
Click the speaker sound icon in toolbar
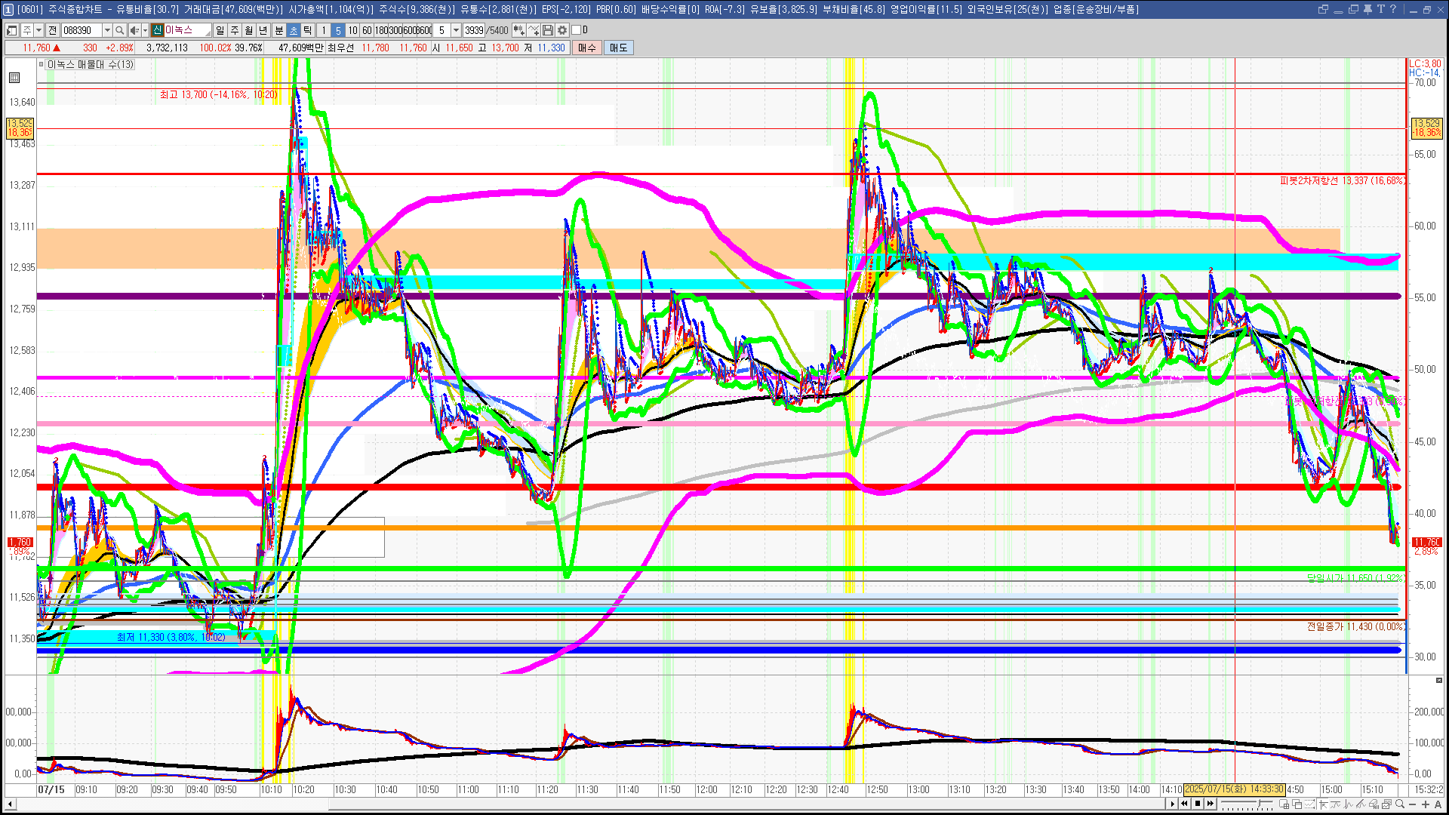(134, 30)
